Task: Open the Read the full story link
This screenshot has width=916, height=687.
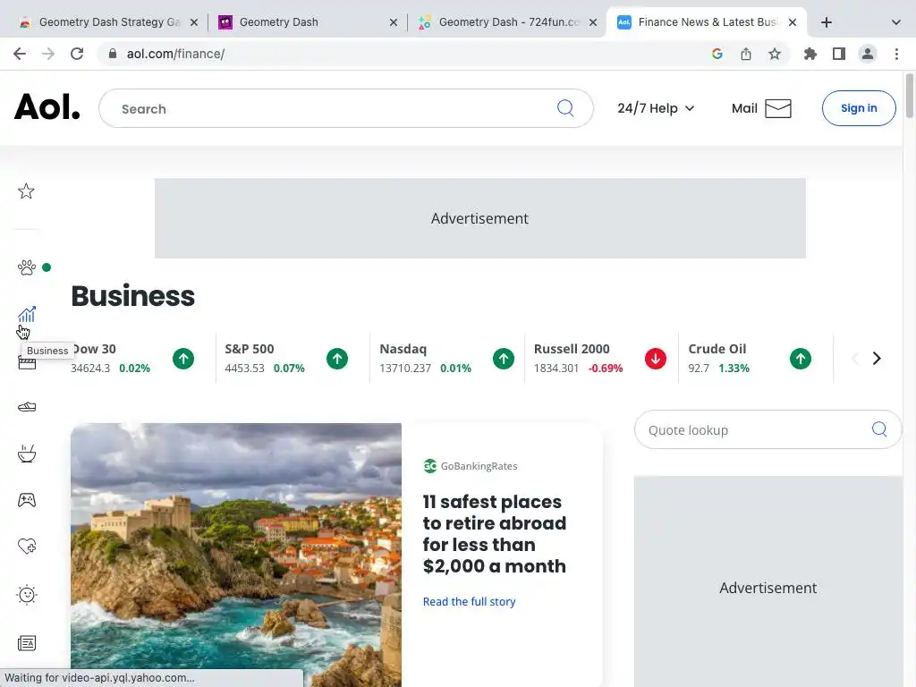Action: (469, 601)
